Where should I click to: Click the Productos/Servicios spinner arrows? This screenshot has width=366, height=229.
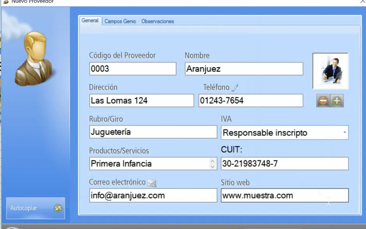[212, 163]
